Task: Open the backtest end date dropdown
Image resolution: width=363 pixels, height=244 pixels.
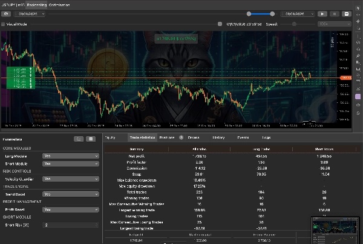Action: coord(297,14)
